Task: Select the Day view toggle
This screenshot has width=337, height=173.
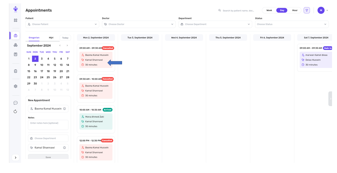Action: tap(282, 10)
